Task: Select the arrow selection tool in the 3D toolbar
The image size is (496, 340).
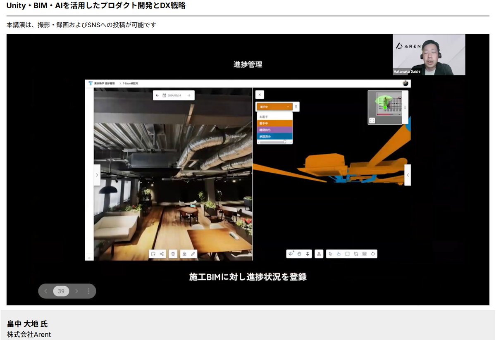Action: coord(330,254)
